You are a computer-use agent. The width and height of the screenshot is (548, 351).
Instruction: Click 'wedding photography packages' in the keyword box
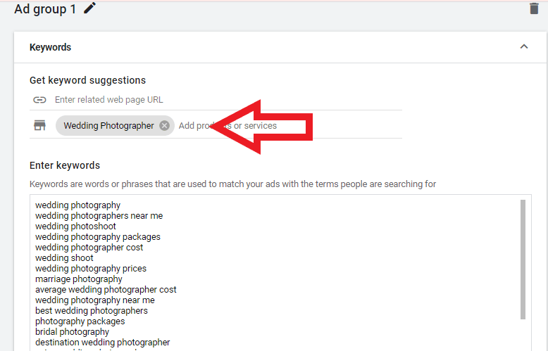[x=97, y=237]
